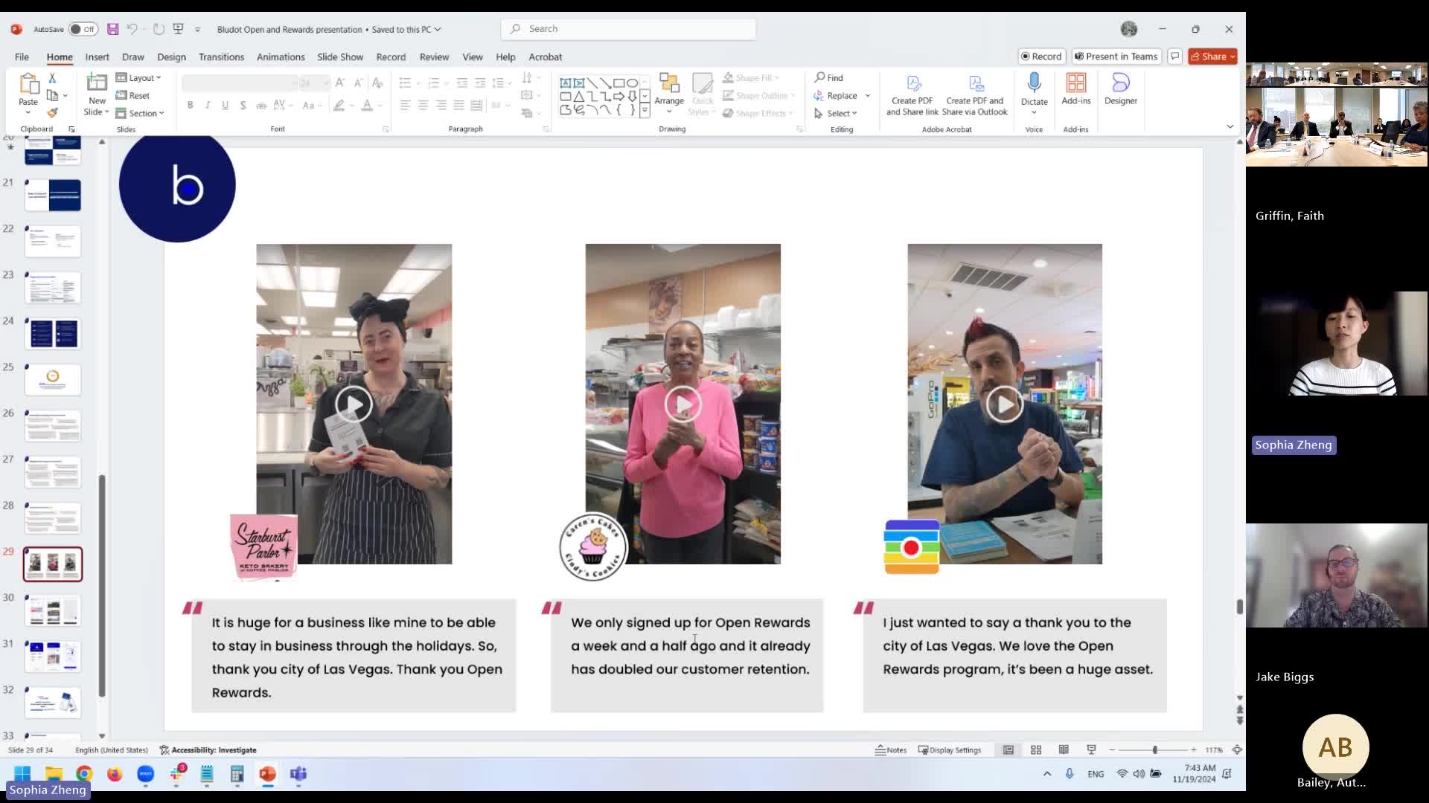Click Present in Teams button
This screenshot has width=1429, height=803.
[x=1116, y=57]
